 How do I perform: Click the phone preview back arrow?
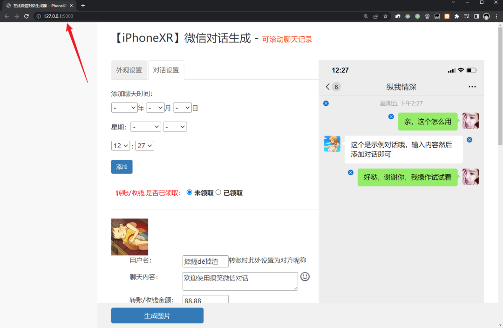tap(327, 87)
